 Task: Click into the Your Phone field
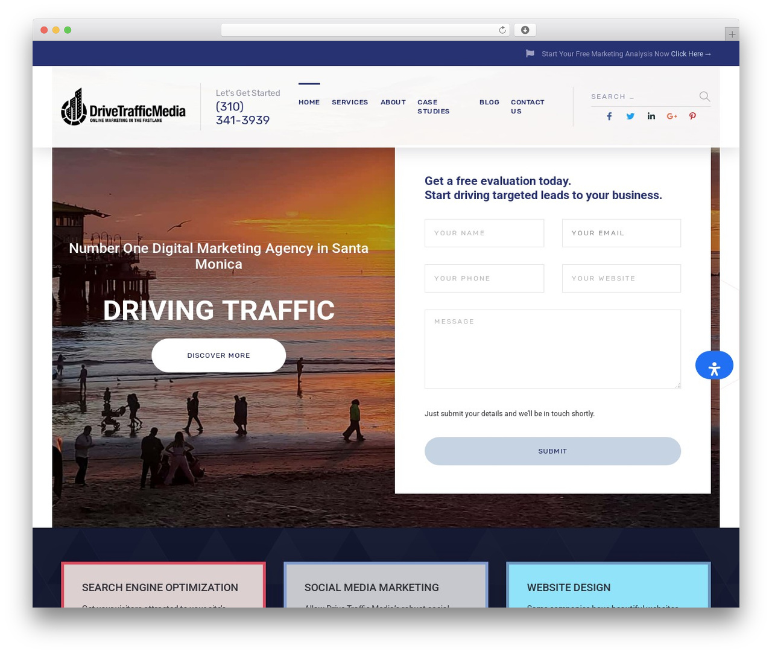(x=484, y=278)
